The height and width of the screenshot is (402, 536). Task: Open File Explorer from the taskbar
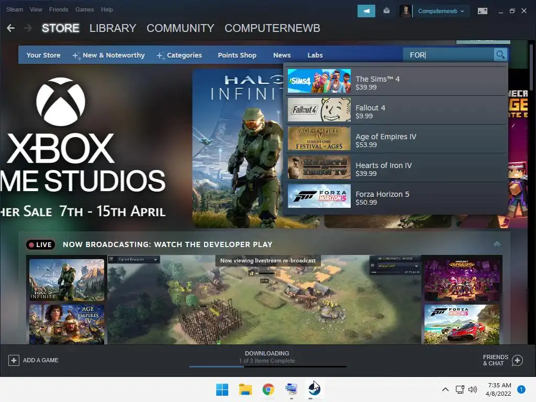click(245, 389)
